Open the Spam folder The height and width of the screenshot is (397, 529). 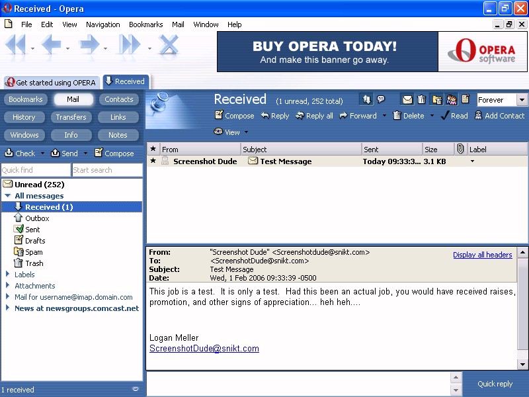click(x=28, y=252)
